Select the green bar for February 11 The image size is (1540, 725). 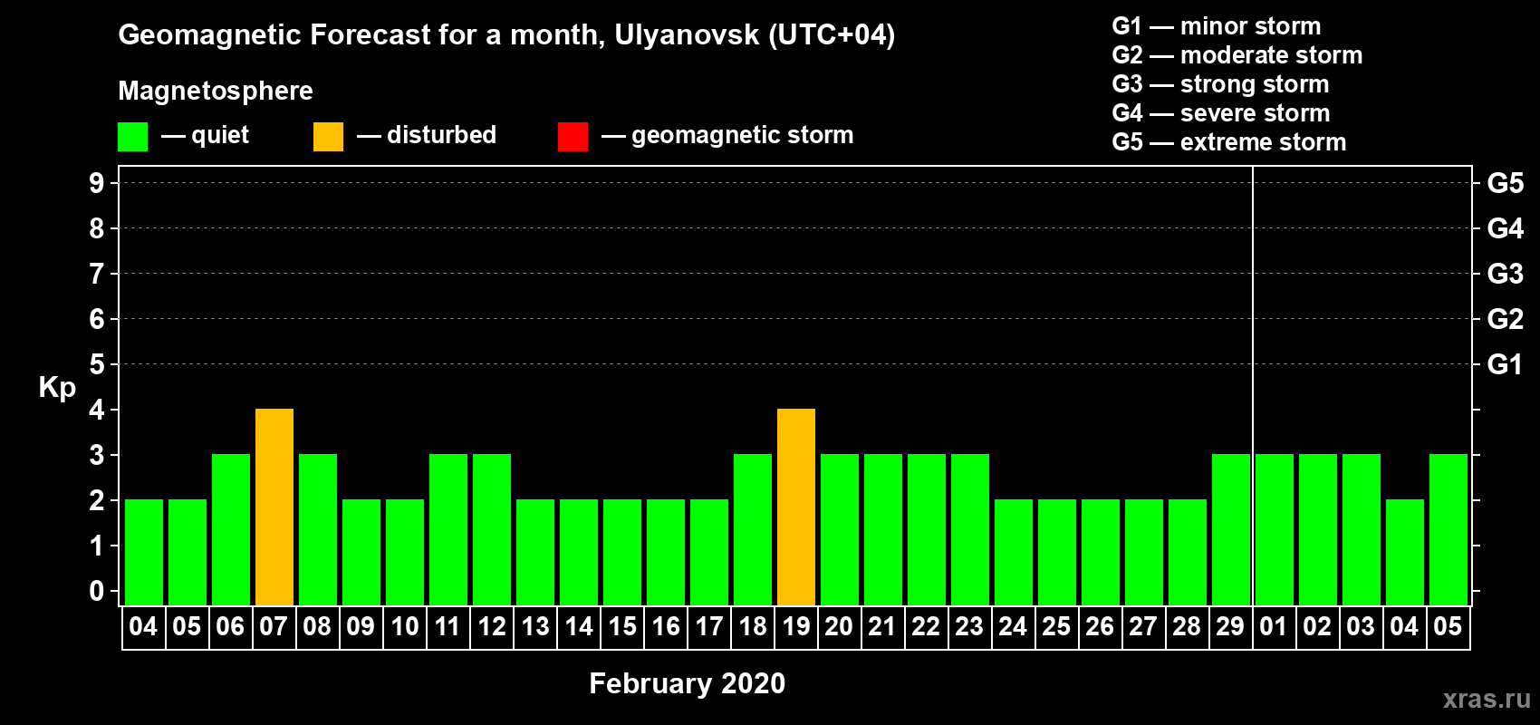pyautogui.click(x=448, y=529)
